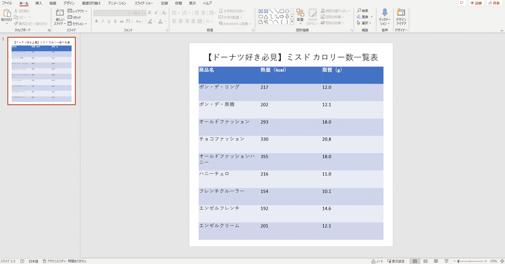Switch to Slide Sorter view in status bar
This screenshot has height=264, width=505.
click(x=425, y=261)
